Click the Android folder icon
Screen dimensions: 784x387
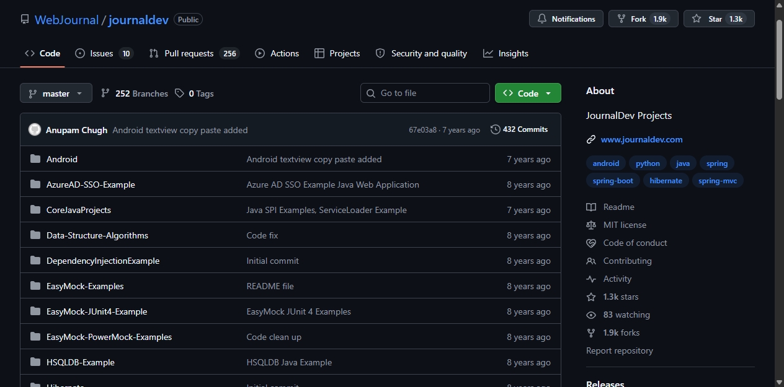(x=35, y=159)
